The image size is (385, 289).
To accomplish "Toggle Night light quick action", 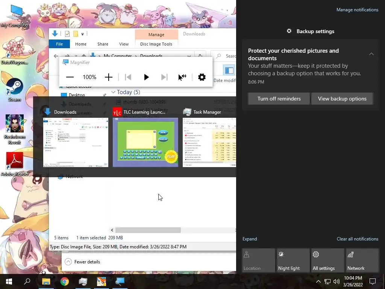I will [293, 260].
